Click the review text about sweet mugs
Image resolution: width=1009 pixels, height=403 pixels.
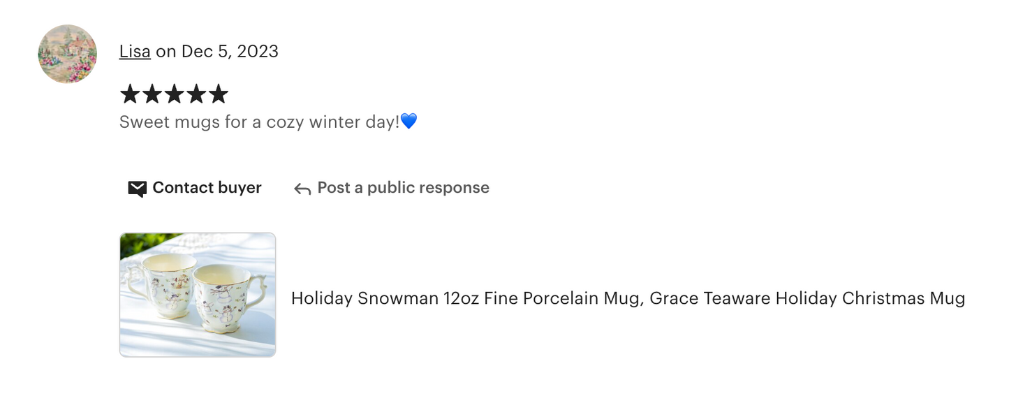259,122
